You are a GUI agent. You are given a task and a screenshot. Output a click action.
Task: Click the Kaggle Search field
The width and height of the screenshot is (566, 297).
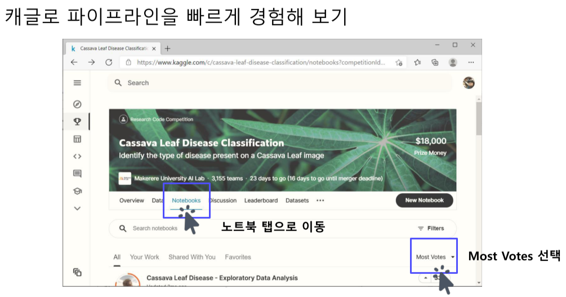280,83
